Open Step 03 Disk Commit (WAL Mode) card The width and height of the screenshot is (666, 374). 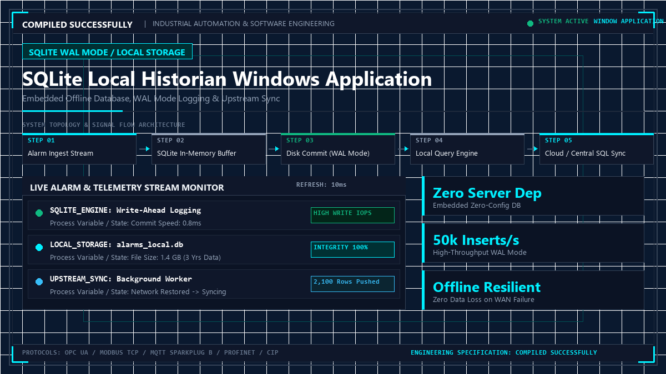point(337,148)
